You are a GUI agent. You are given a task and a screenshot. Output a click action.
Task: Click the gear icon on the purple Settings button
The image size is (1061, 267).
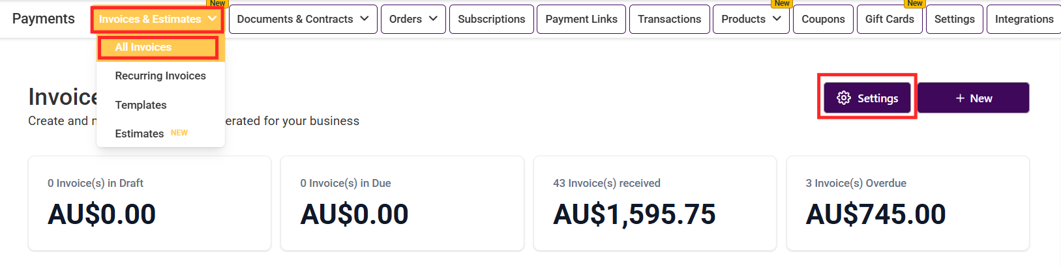[x=844, y=98]
